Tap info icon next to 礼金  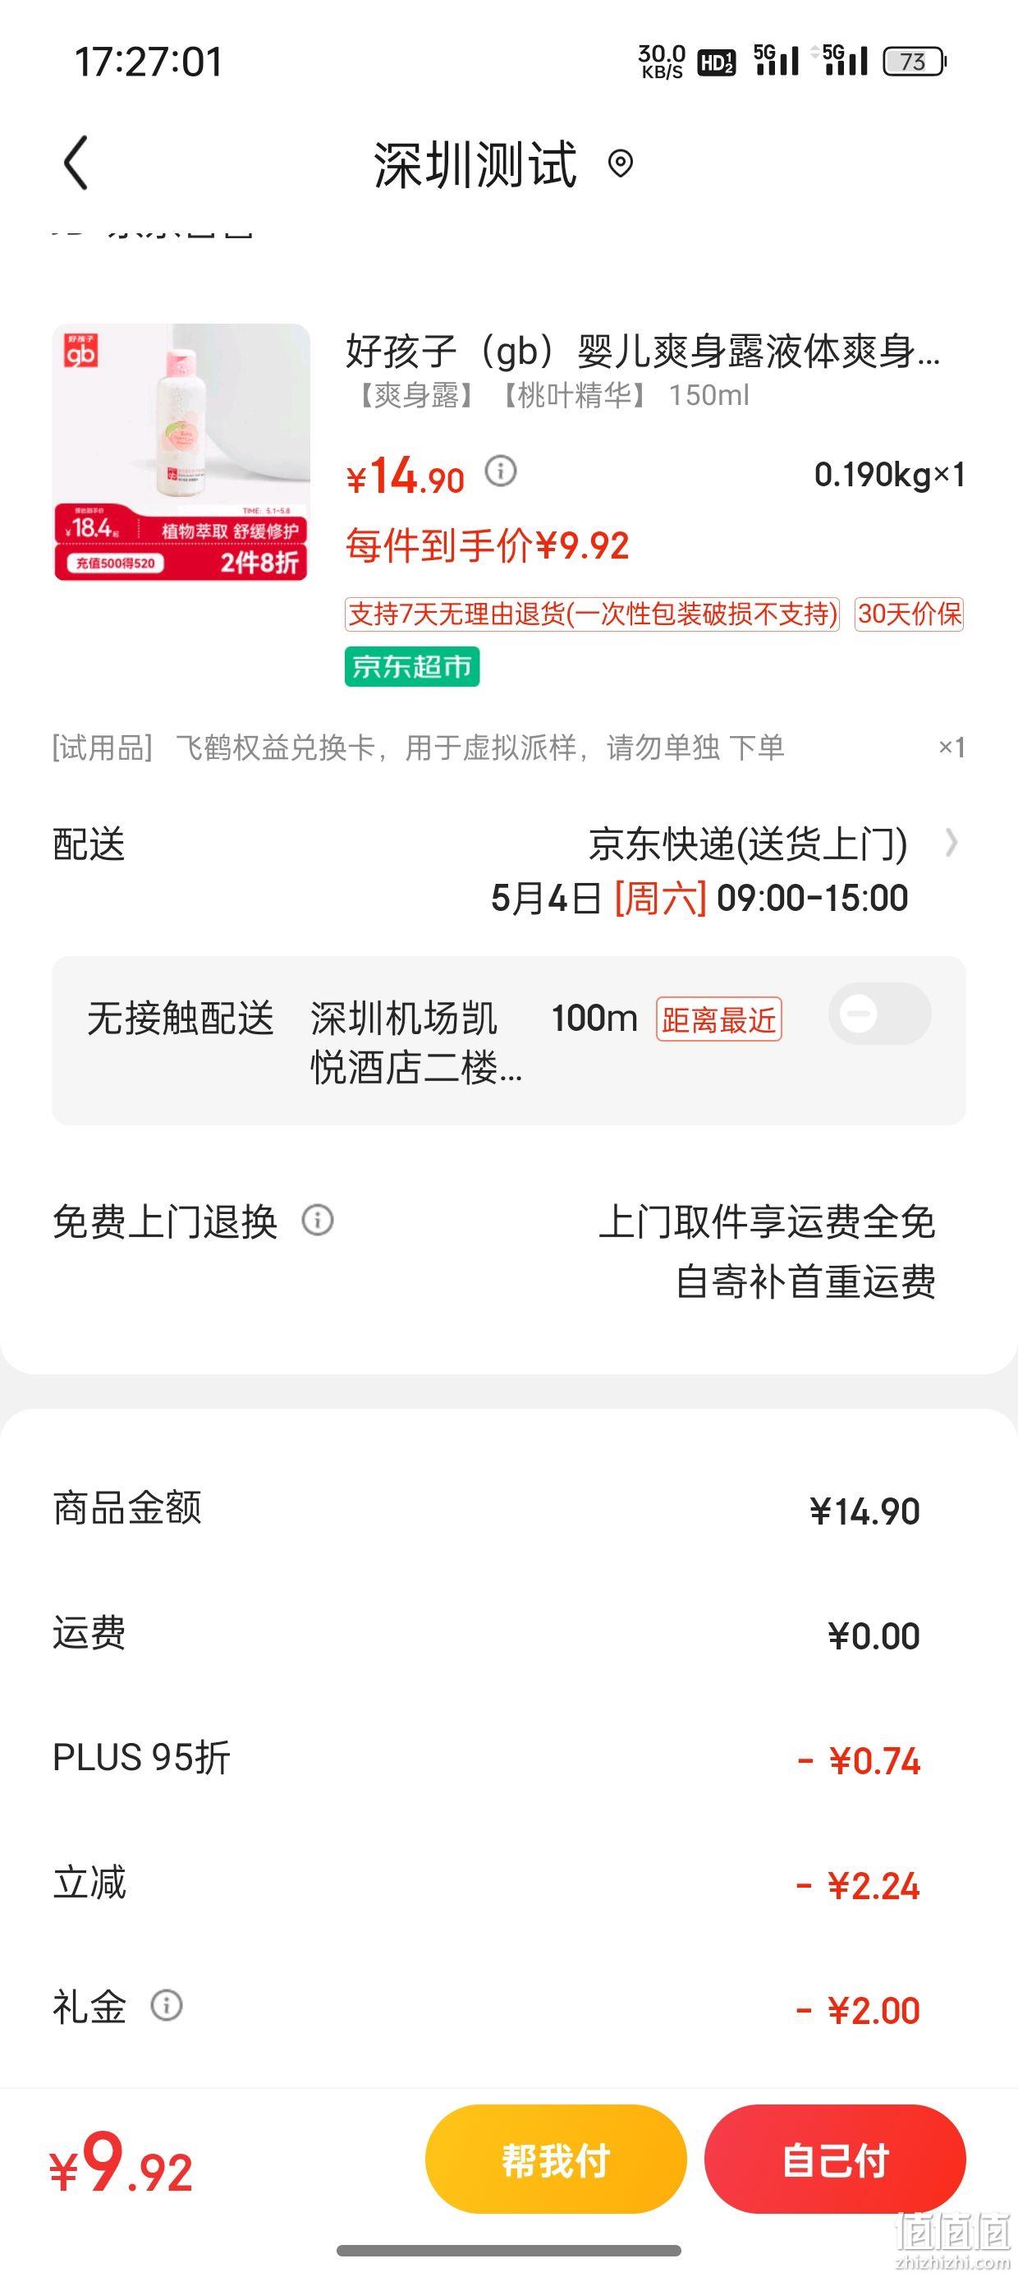[x=166, y=2006]
